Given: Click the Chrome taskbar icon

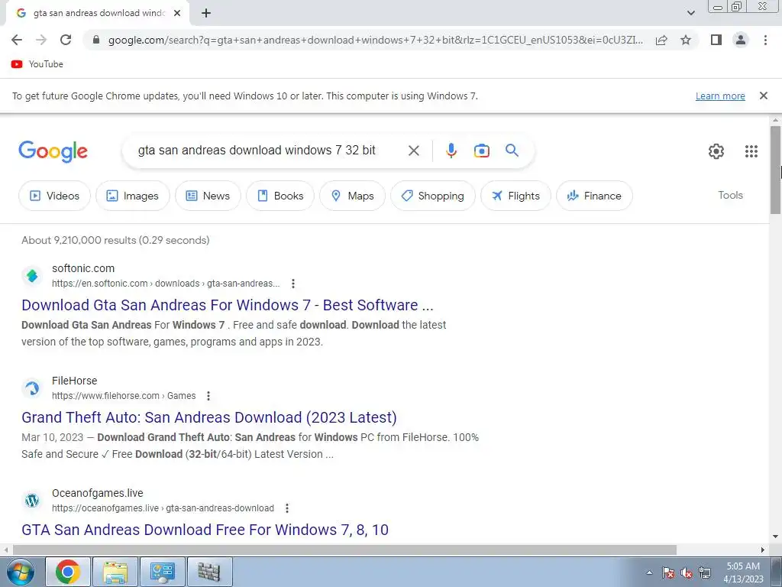Looking at the screenshot, I should (x=68, y=572).
